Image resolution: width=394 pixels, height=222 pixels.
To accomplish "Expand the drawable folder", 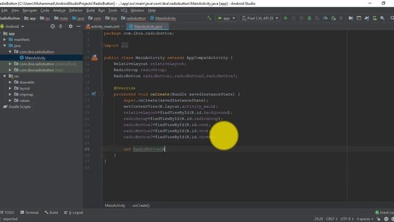I will [x=10, y=82].
